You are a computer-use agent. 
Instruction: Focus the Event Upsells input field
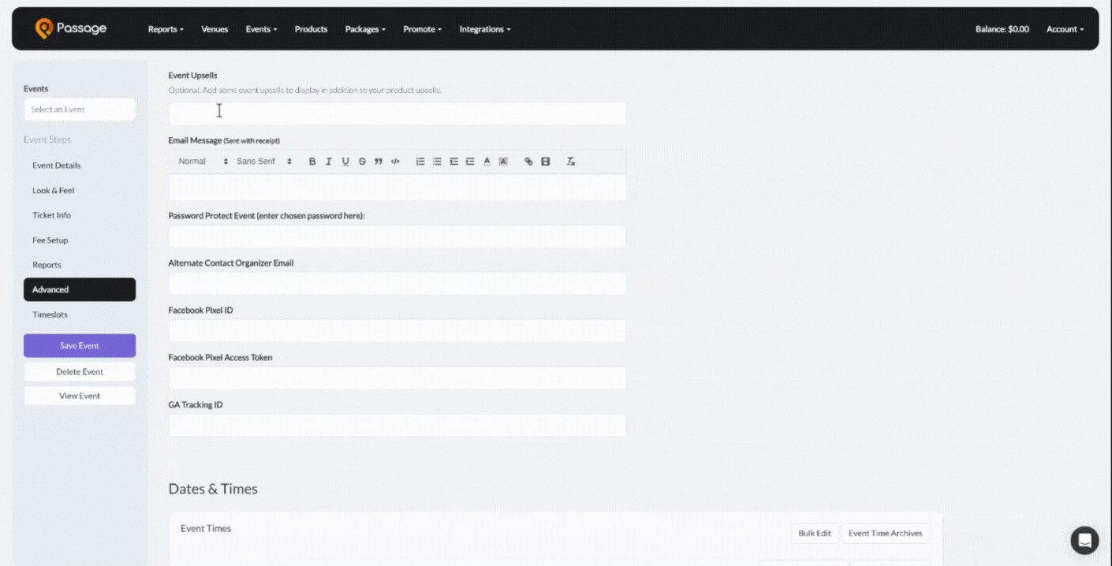click(x=397, y=114)
